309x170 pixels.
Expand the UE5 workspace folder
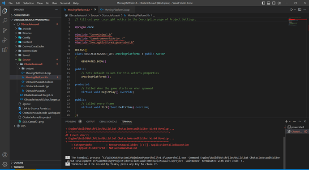[35, 126]
